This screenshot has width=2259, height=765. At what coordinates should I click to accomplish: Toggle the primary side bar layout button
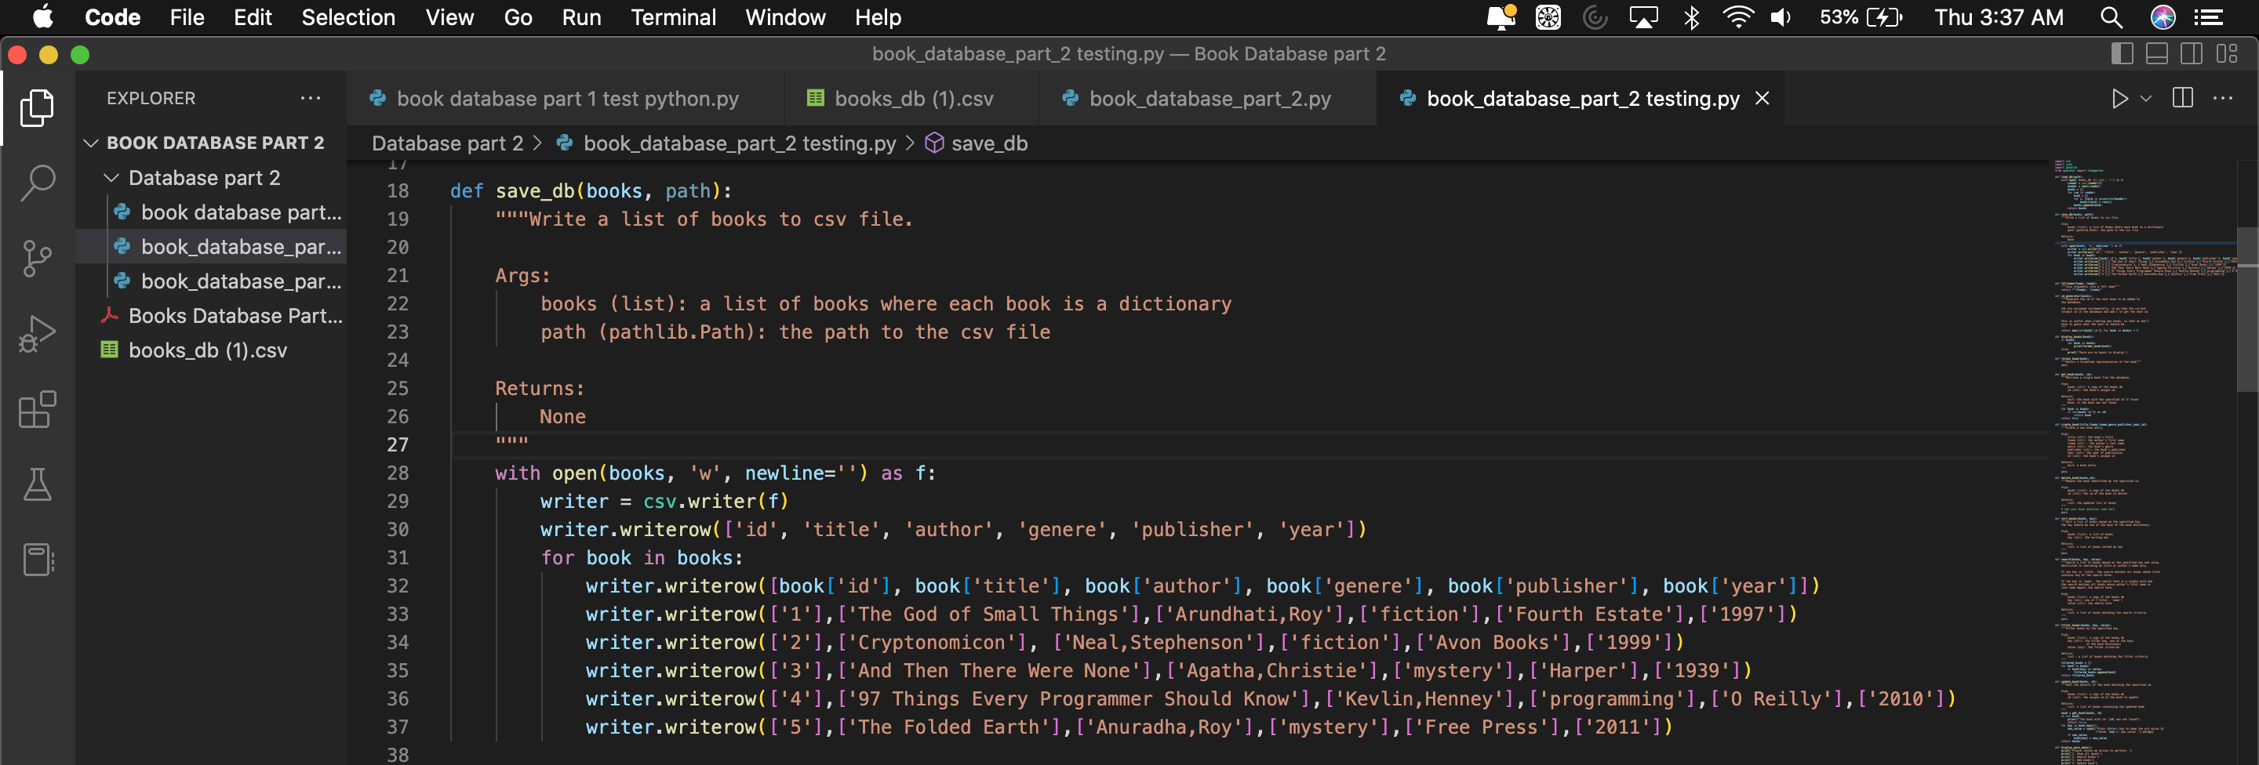(2123, 54)
